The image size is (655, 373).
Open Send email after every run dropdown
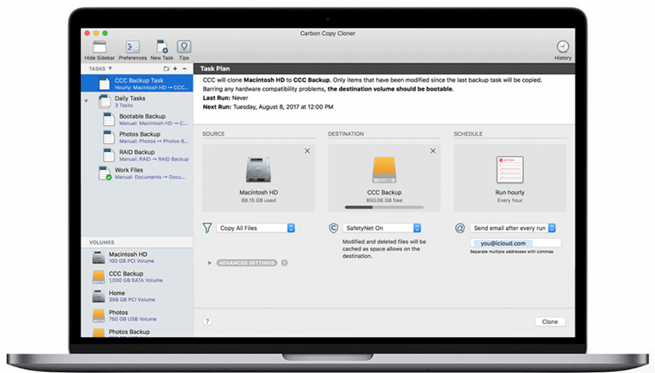coord(513,227)
